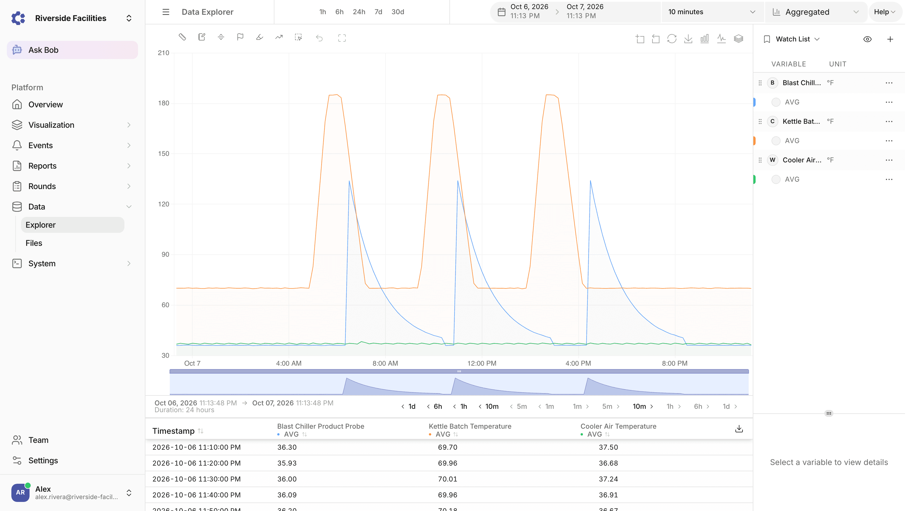The height and width of the screenshot is (511, 909).
Task: Click the restore panel arrow icon
Action: (x=656, y=39)
